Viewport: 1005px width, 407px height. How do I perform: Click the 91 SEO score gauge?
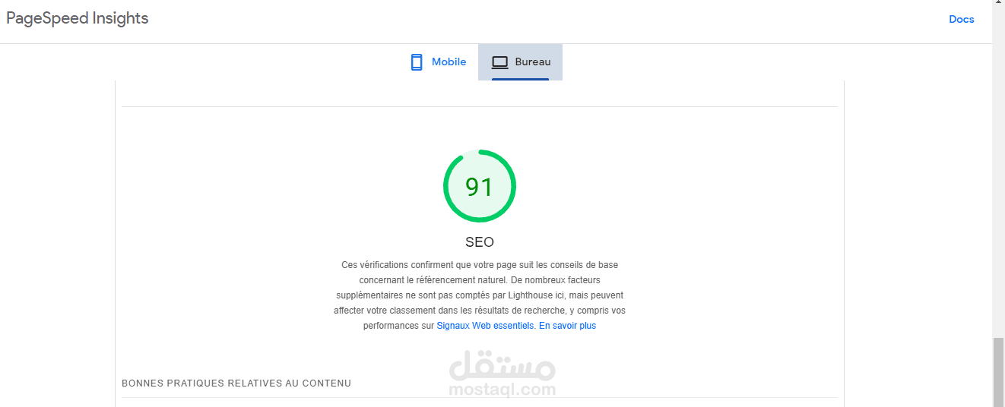click(x=480, y=186)
